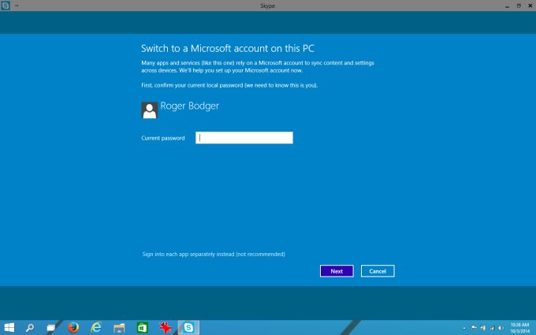Open Task View from the taskbar
Screen dimensions: 536x335
51,327
